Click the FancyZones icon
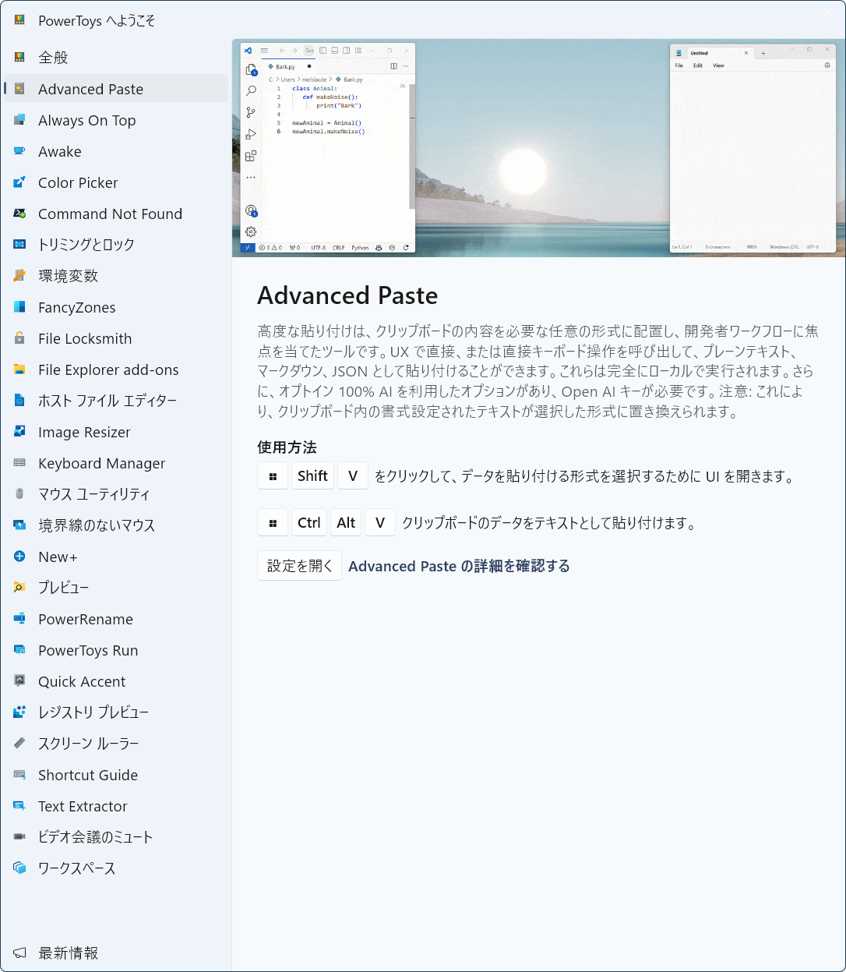The width and height of the screenshot is (846, 972). coord(19,307)
